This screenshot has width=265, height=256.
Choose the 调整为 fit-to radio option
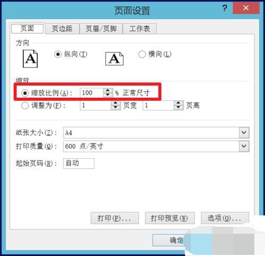point(25,106)
